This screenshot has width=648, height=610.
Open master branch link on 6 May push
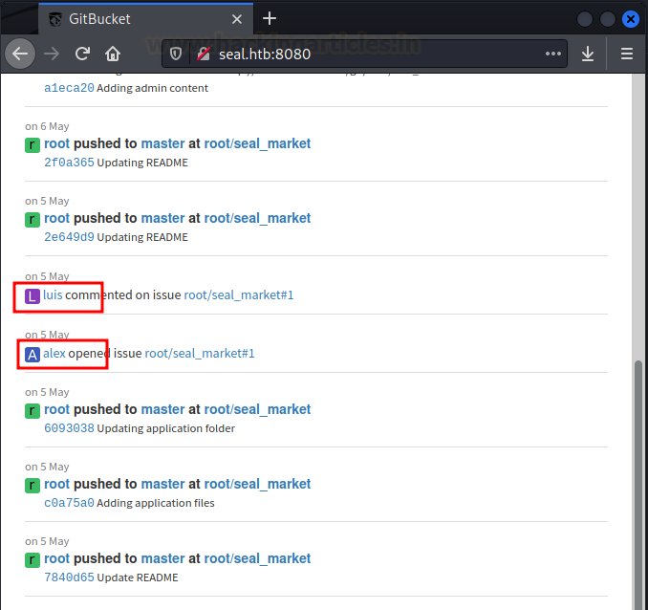[162, 143]
